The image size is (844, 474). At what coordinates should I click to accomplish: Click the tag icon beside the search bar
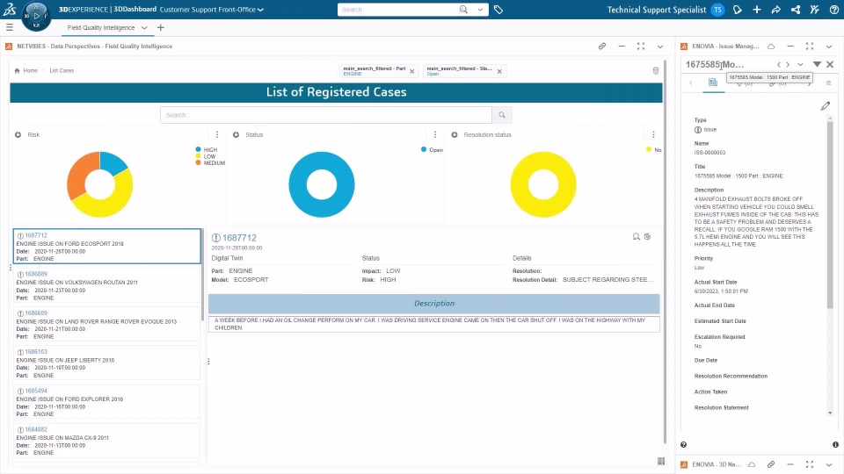tap(498, 10)
